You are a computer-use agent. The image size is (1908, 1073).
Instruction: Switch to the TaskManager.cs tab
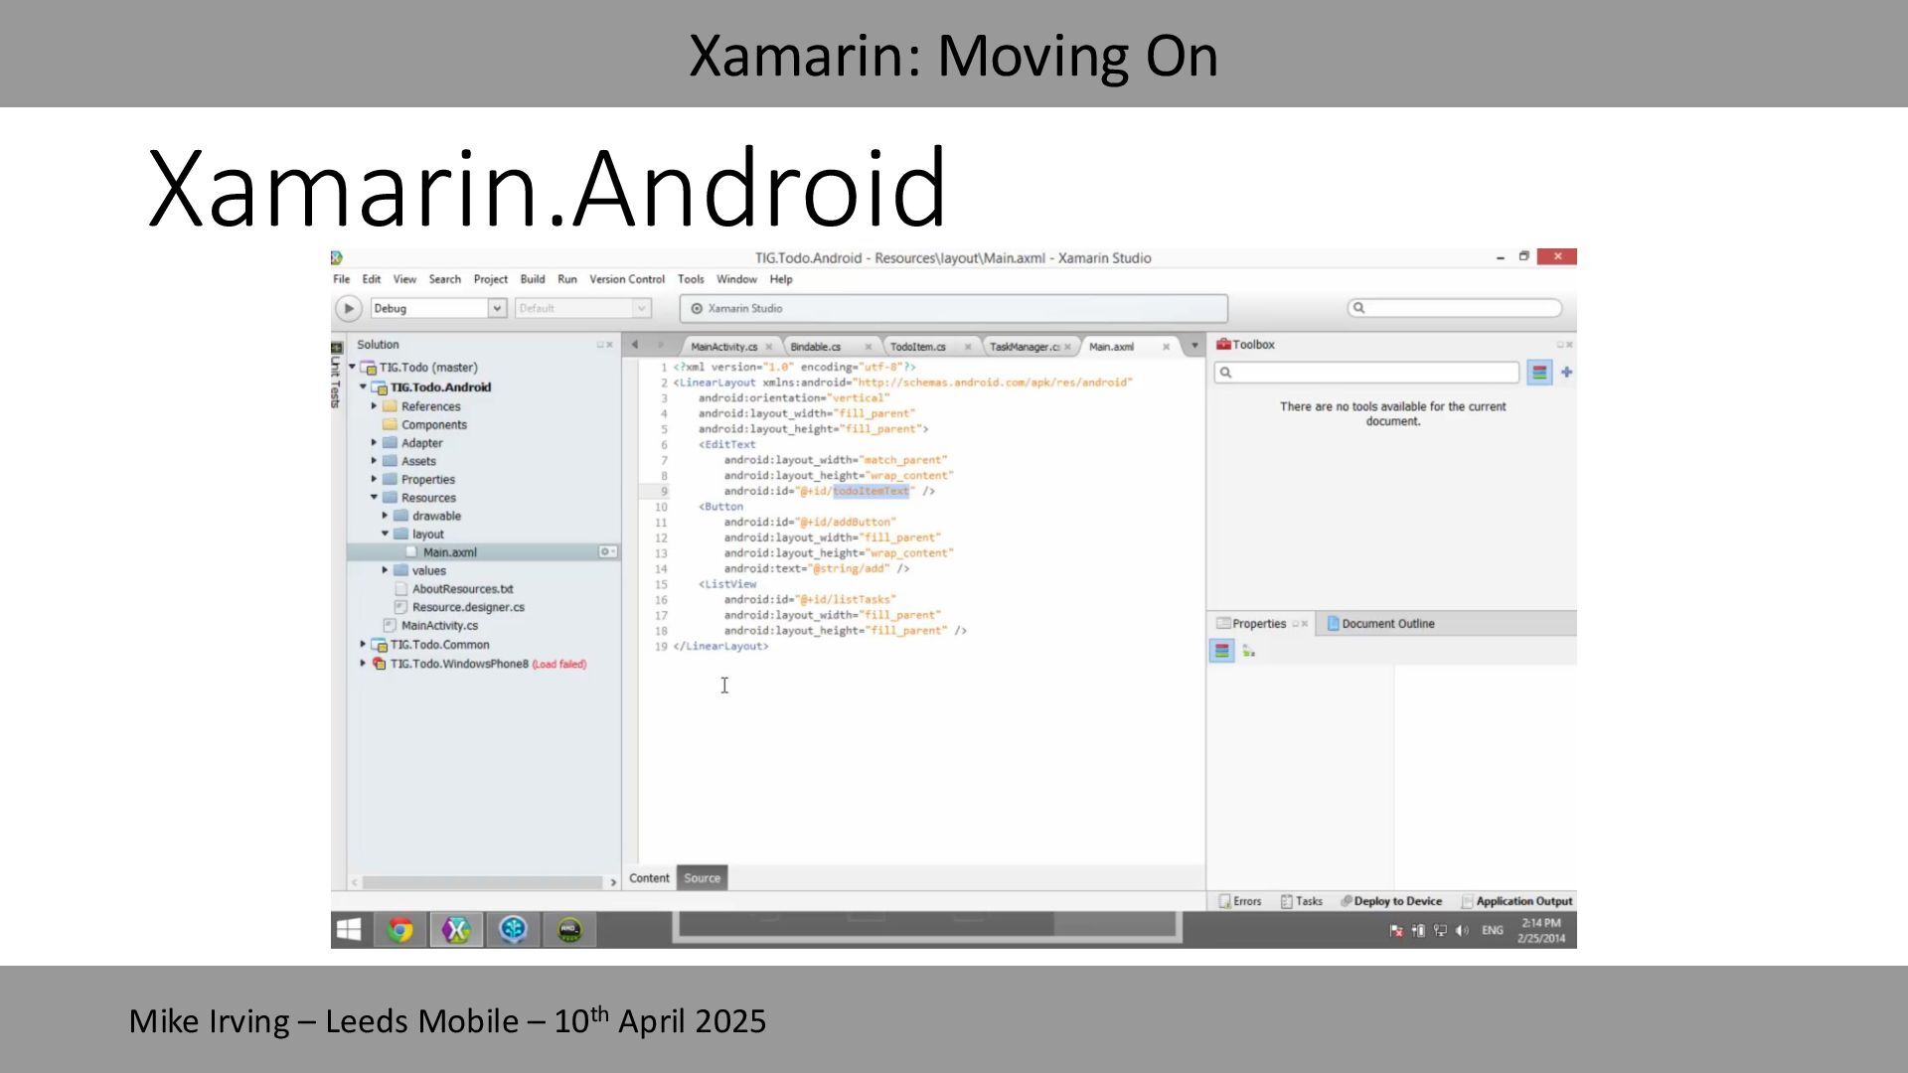[1025, 347]
